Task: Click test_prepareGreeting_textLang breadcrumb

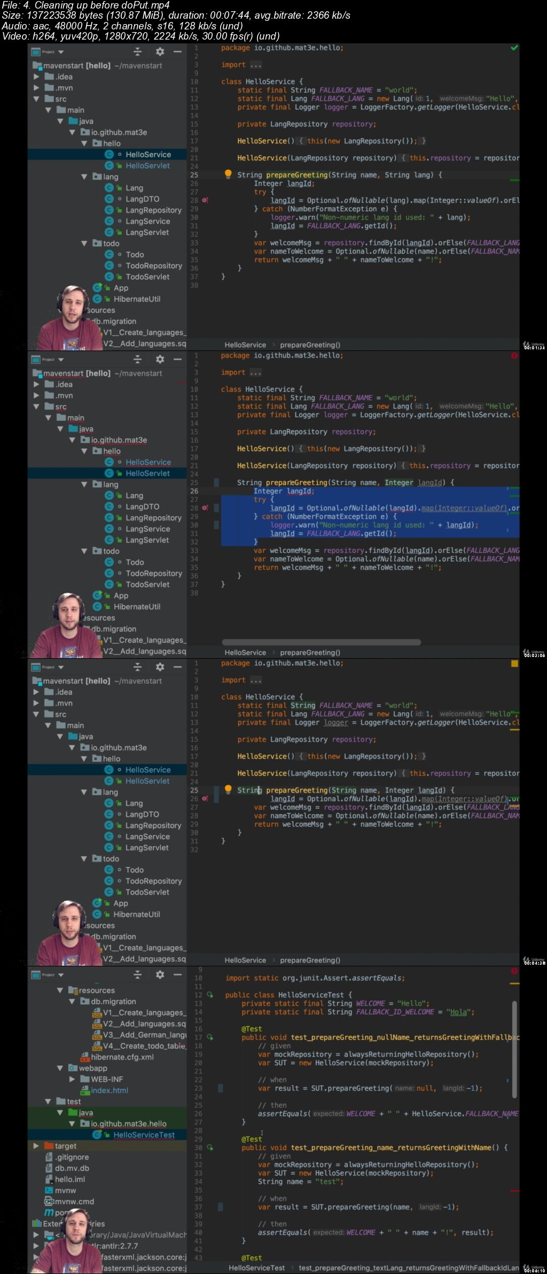Action: click(x=409, y=1268)
